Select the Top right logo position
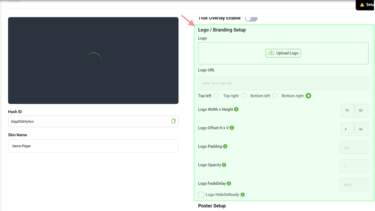Viewport: 375px width, 211px height. pyautogui.click(x=244, y=96)
